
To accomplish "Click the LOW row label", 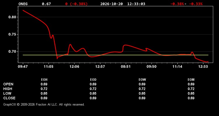I will [7, 93].
